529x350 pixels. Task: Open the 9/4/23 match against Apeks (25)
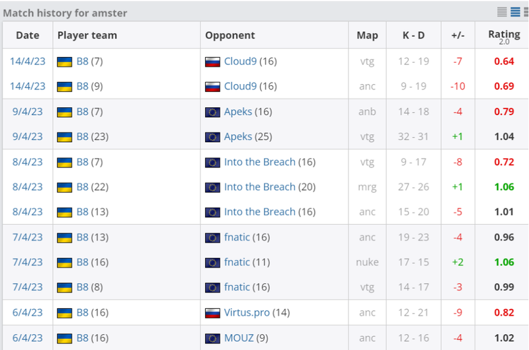[x=27, y=136]
